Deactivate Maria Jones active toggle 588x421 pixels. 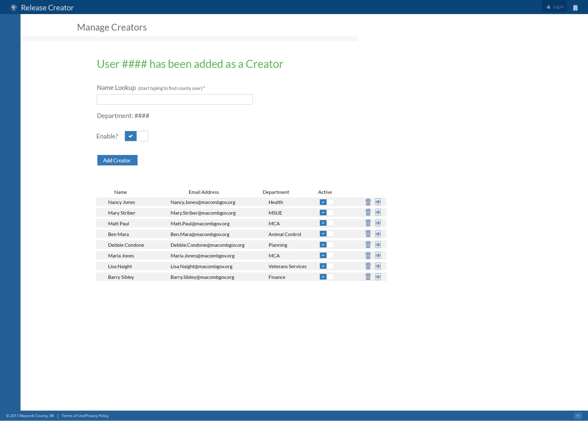[326, 255]
